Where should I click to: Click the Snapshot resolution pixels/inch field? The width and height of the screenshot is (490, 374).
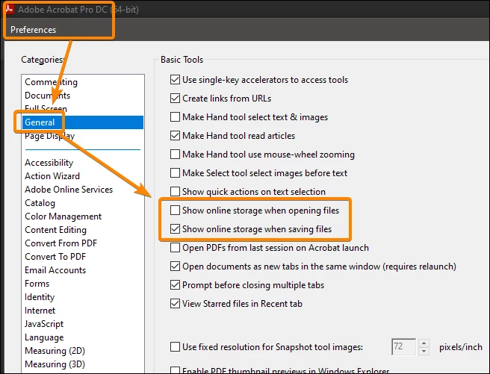(x=403, y=346)
